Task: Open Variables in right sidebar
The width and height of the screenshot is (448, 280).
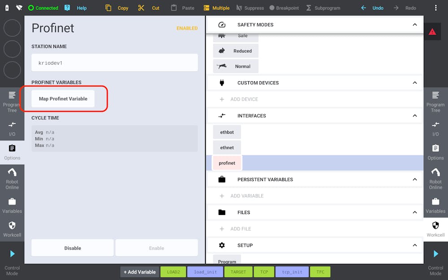Action: click(435, 206)
